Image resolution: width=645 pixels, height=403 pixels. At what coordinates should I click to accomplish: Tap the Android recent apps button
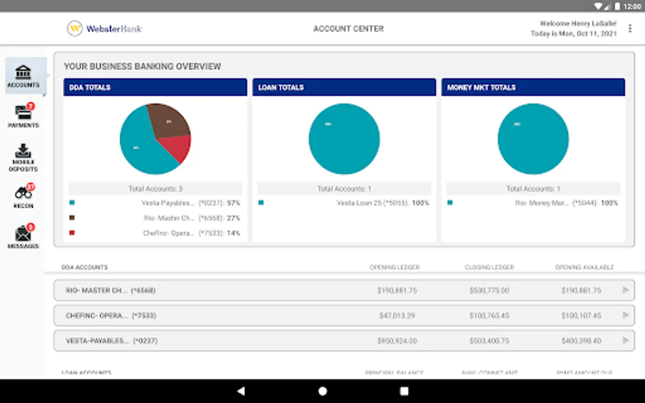(404, 391)
